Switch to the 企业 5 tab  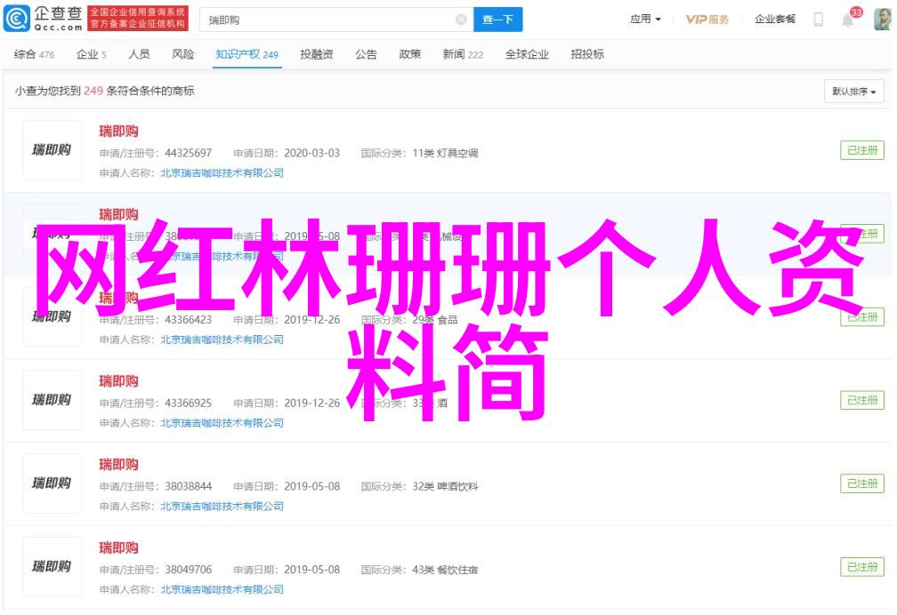[x=92, y=54]
